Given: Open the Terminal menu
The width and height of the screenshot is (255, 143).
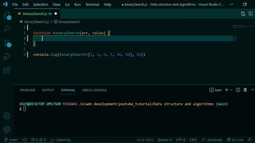Looking at the screenshot, I should coord(92,4).
